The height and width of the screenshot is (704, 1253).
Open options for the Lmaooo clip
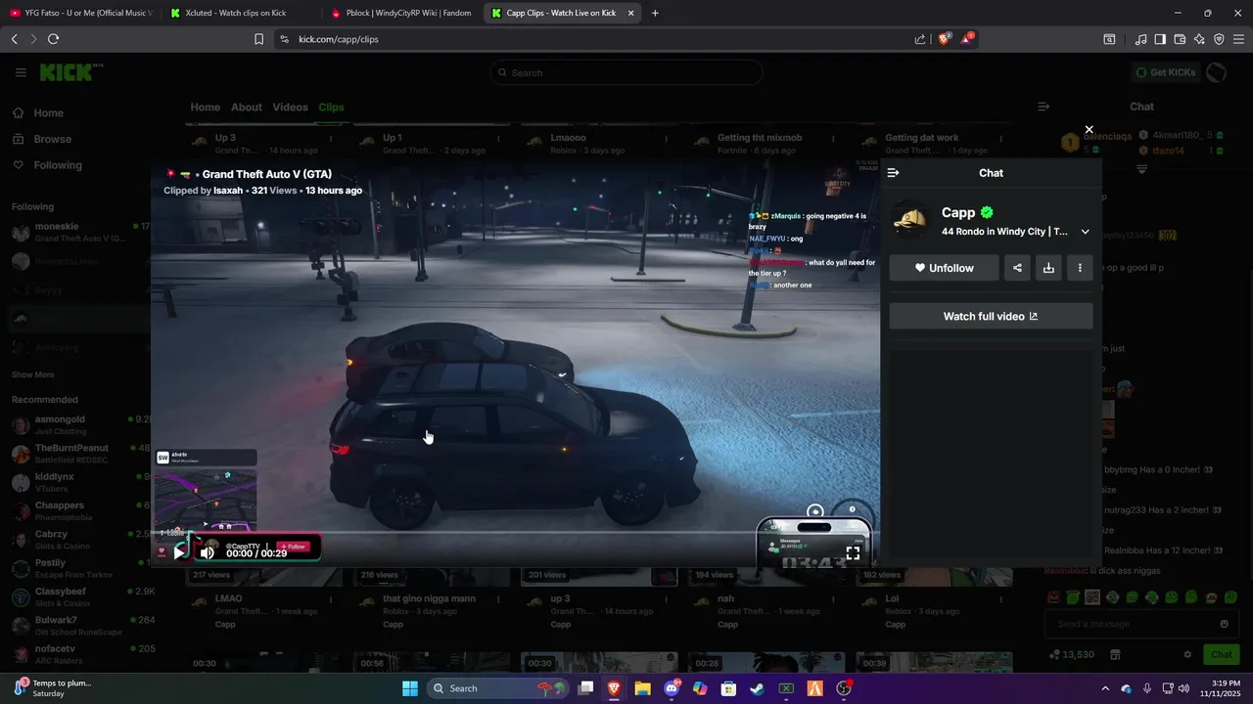tap(666, 139)
